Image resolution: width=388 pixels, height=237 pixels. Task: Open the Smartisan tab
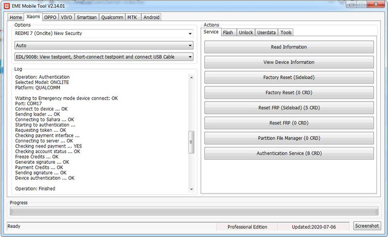tap(87, 18)
